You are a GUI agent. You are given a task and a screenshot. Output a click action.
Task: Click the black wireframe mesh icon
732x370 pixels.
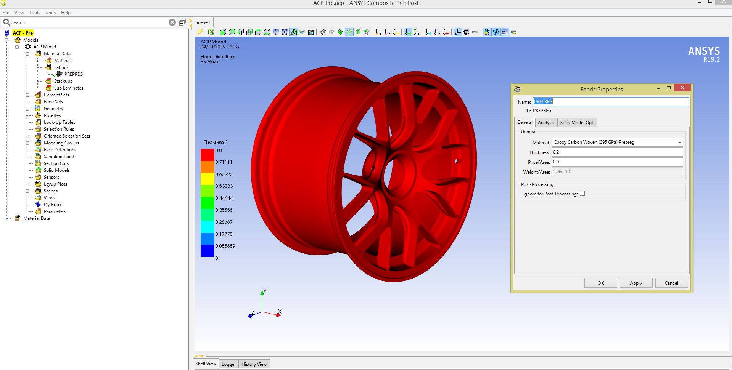pyautogui.click(x=323, y=32)
